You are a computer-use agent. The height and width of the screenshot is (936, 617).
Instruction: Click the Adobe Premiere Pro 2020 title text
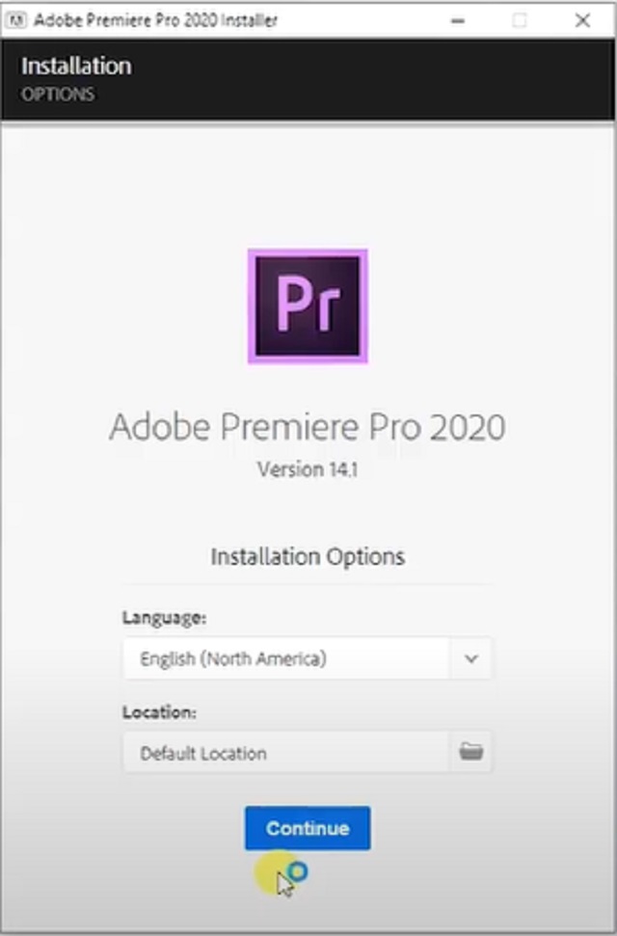(307, 427)
